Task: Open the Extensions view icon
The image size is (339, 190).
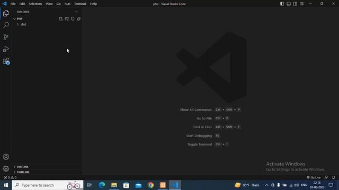Action: coord(6,61)
